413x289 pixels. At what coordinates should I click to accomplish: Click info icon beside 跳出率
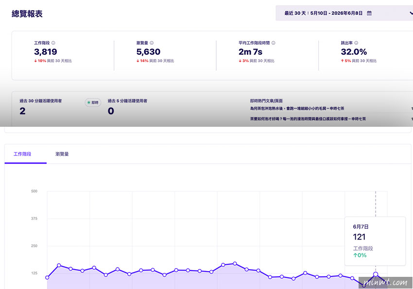pos(356,43)
